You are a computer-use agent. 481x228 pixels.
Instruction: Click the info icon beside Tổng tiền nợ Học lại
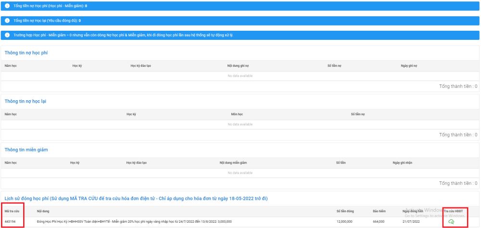pyautogui.click(x=7, y=21)
